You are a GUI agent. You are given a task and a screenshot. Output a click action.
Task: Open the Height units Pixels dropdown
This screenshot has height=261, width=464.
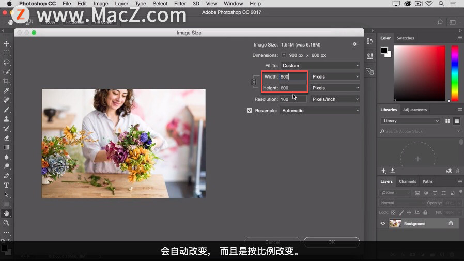pos(335,88)
